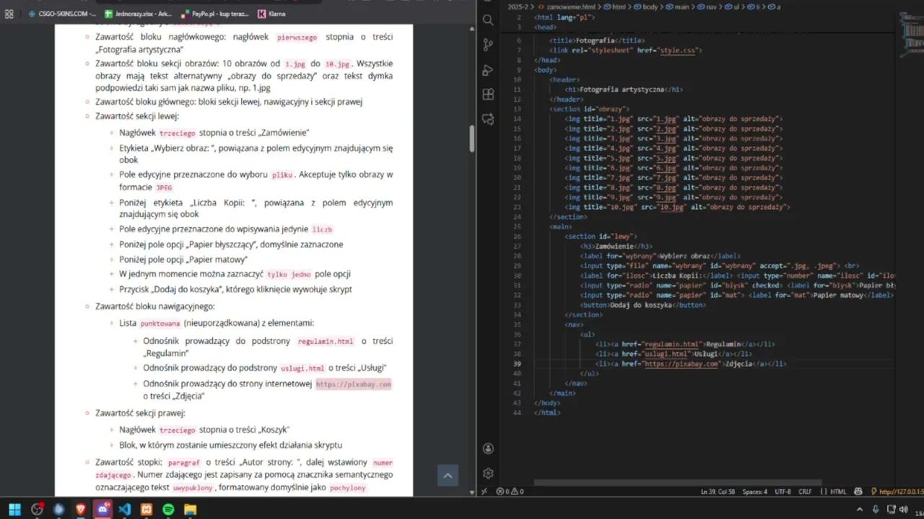This screenshot has width=924, height=519.
Task: Open the Jednorazy.xlsx bookmark
Action: (137, 14)
